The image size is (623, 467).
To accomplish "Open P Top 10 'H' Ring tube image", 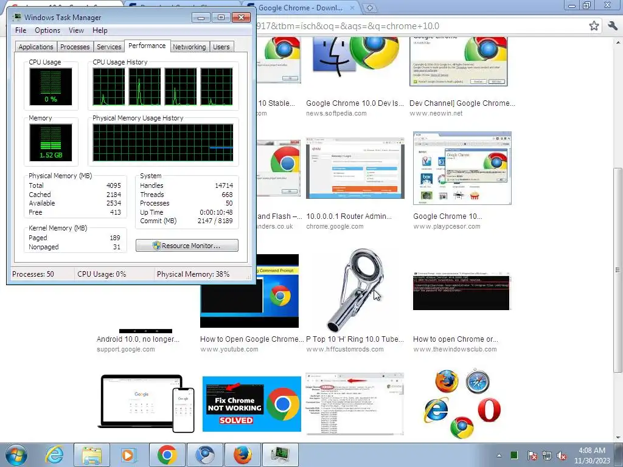I will pyautogui.click(x=355, y=290).
